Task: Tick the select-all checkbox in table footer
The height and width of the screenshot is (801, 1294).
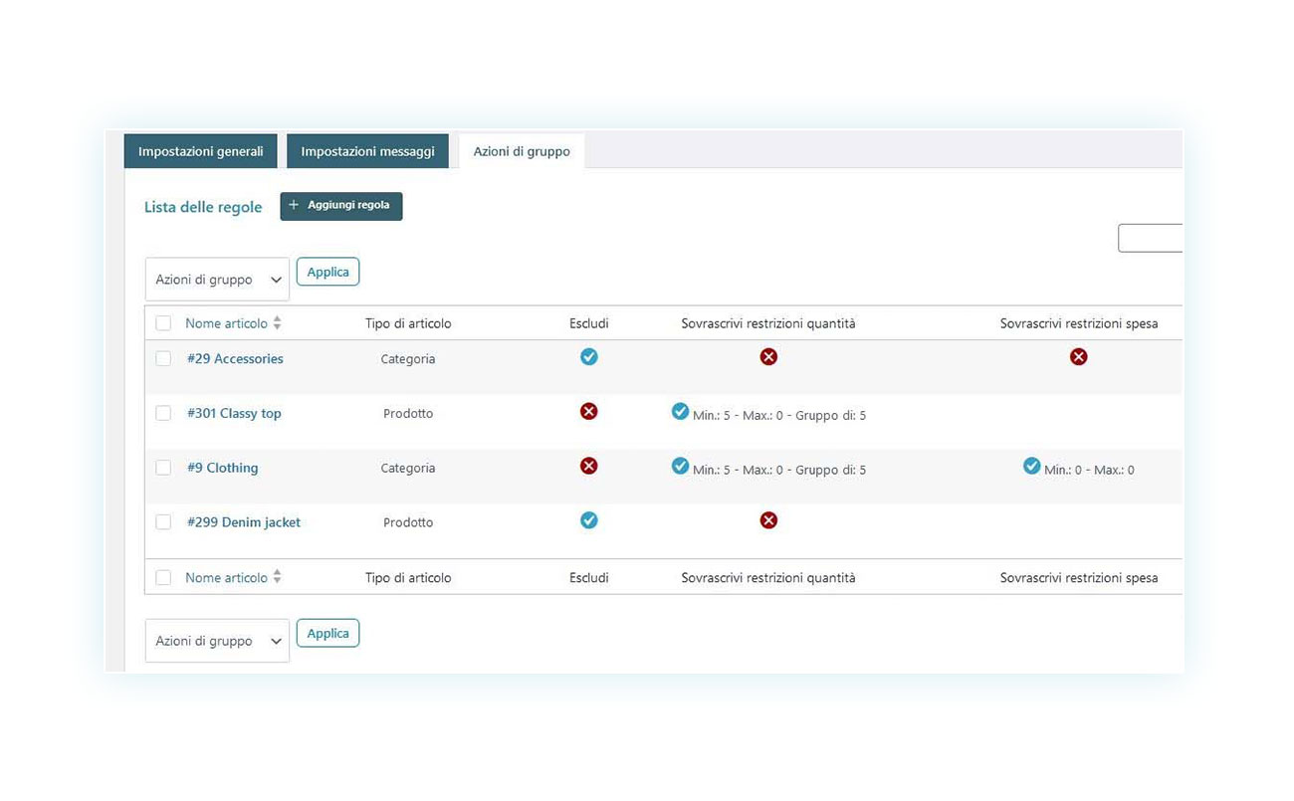Action: coord(163,577)
